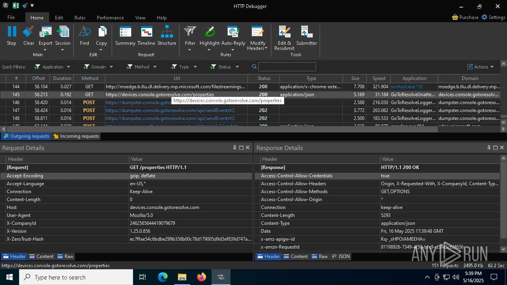
Task: Click the Purchase cart icon
Action: pos(455,17)
